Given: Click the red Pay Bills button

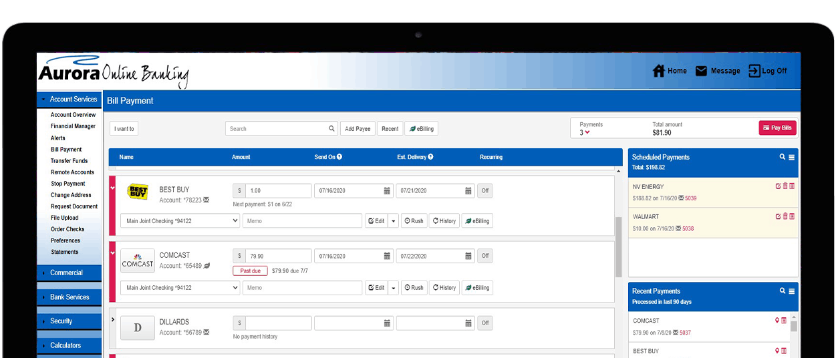Looking at the screenshot, I should click(x=777, y=128).
